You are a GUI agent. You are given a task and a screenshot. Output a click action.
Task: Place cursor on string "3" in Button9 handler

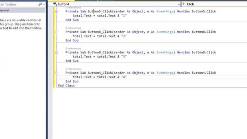coord(124,57)
